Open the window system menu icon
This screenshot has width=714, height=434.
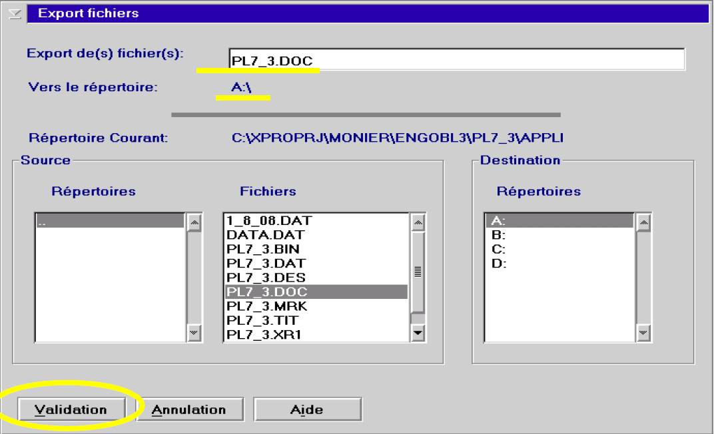click(14, 13)
